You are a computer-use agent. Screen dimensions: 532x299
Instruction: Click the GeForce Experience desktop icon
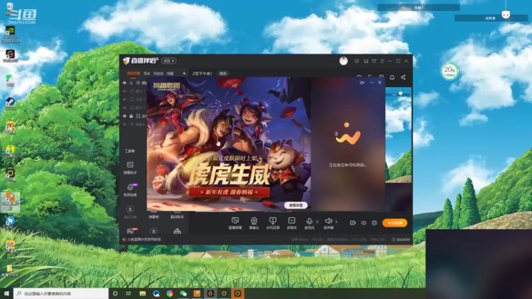[x=10, y=35]
